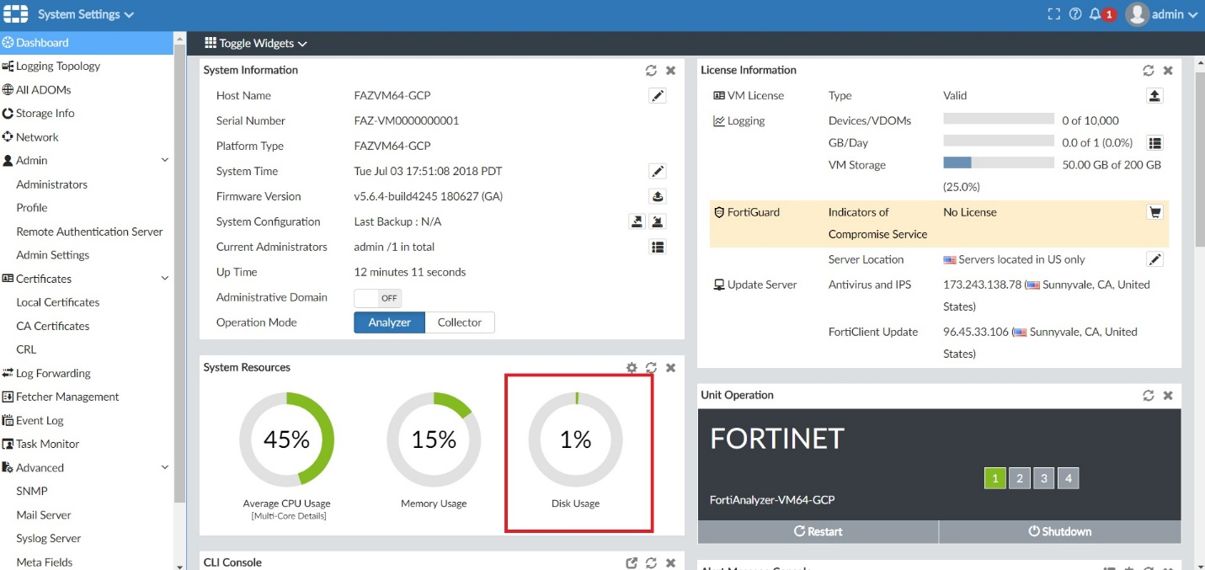Click the Fortinet logo icon in header
The height and width of the screenshot is (570, 1205).
16,14
